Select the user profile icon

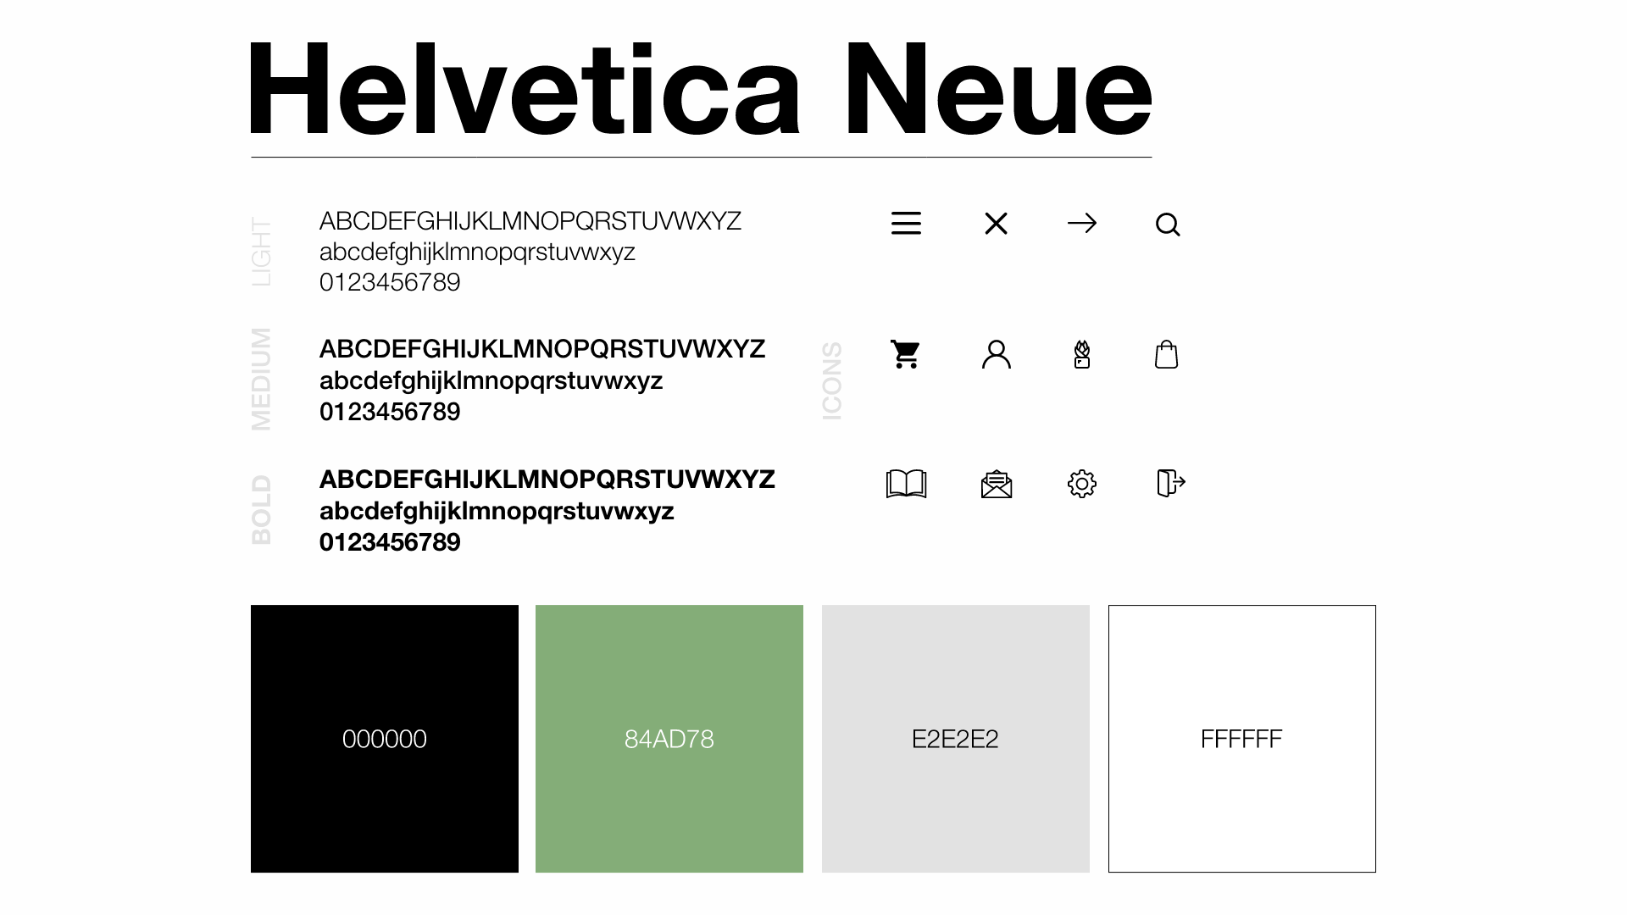tap(997, 354)
